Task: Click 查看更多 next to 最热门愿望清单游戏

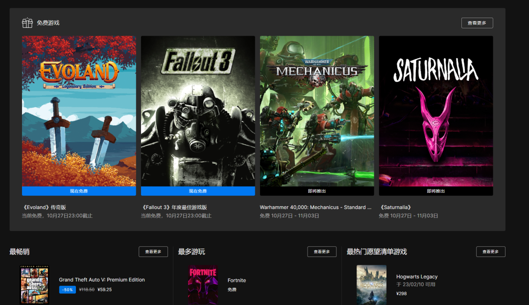Action: (x=490, y=252)
